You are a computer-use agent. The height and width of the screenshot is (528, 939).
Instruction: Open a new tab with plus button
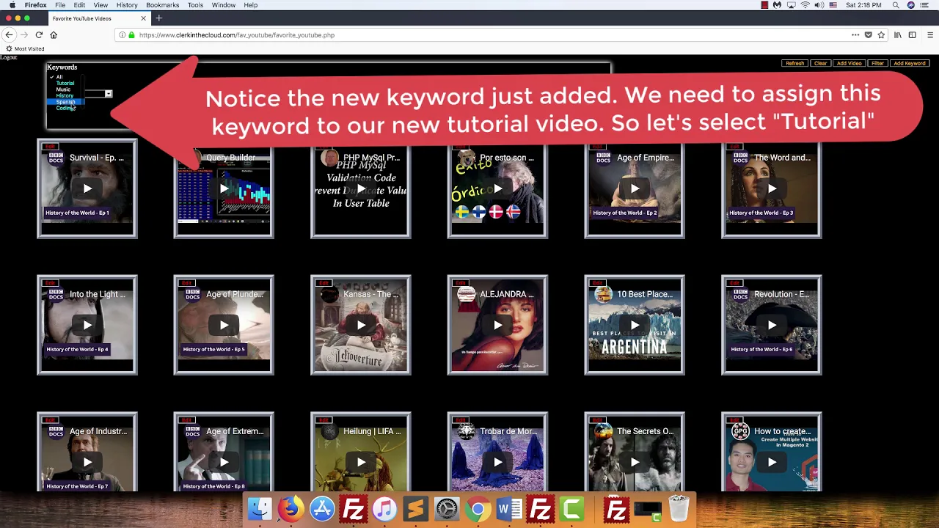(x=158, y=18)
